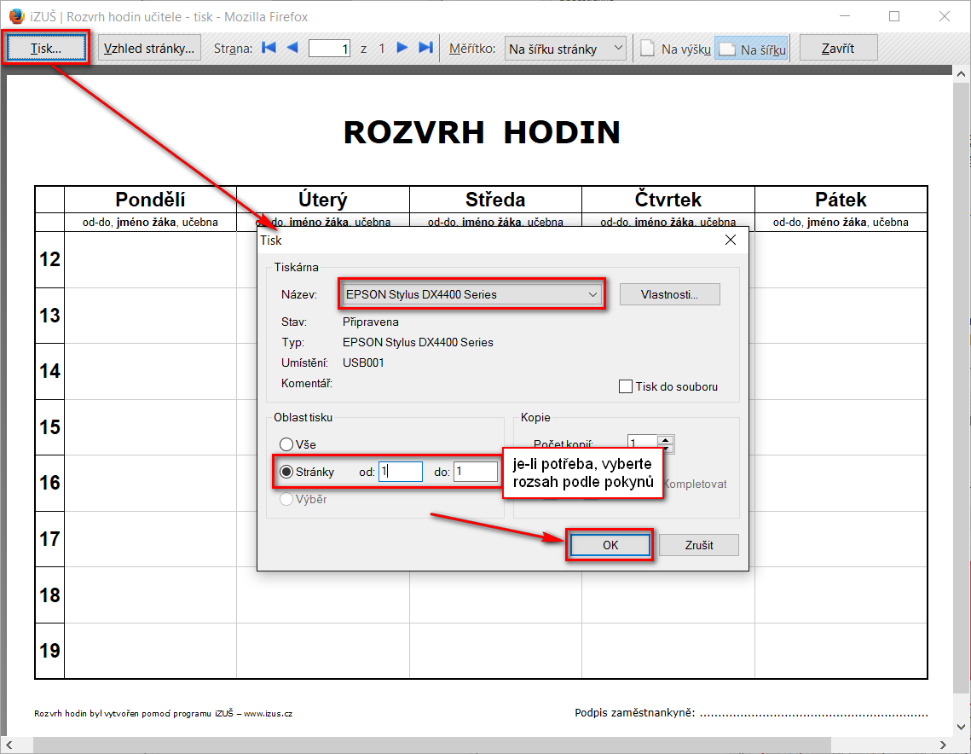Increase the copy count stepper

click(666, 439)
